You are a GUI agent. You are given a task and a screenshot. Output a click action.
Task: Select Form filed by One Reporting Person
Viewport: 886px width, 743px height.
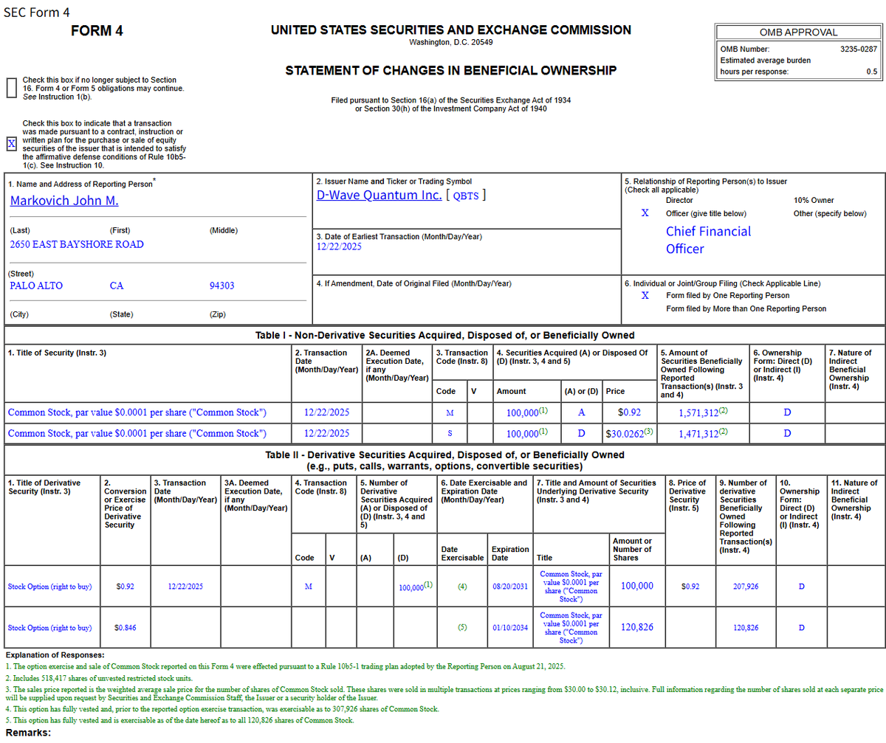[x=645, y=295]
